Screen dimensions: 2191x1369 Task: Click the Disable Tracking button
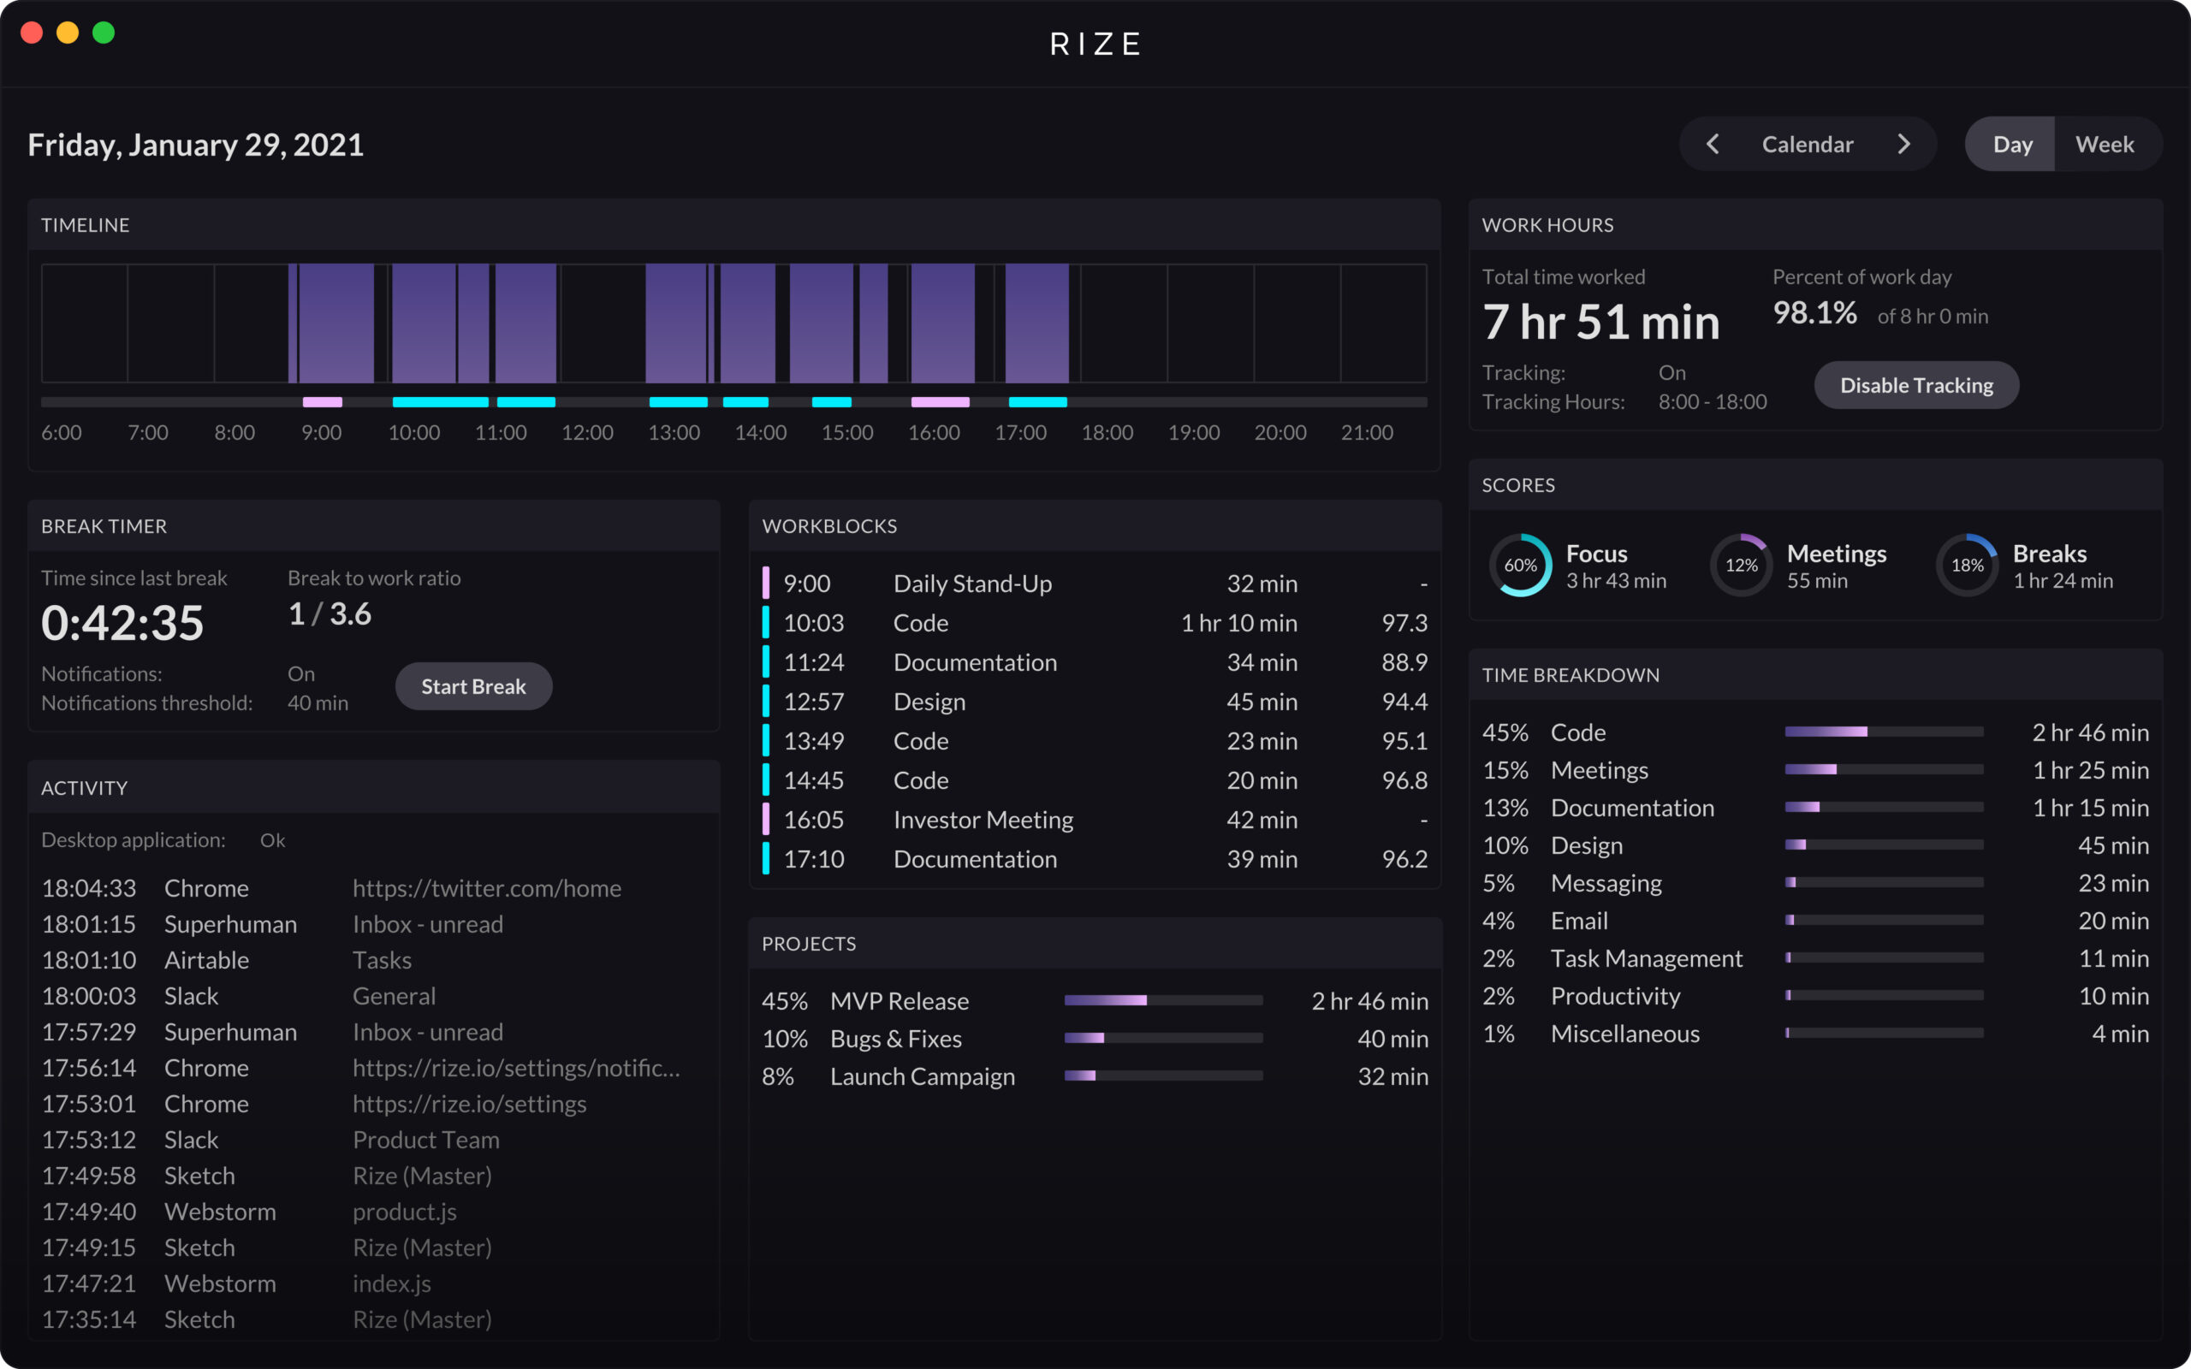pyautogui.click(x=1915, y=385)
